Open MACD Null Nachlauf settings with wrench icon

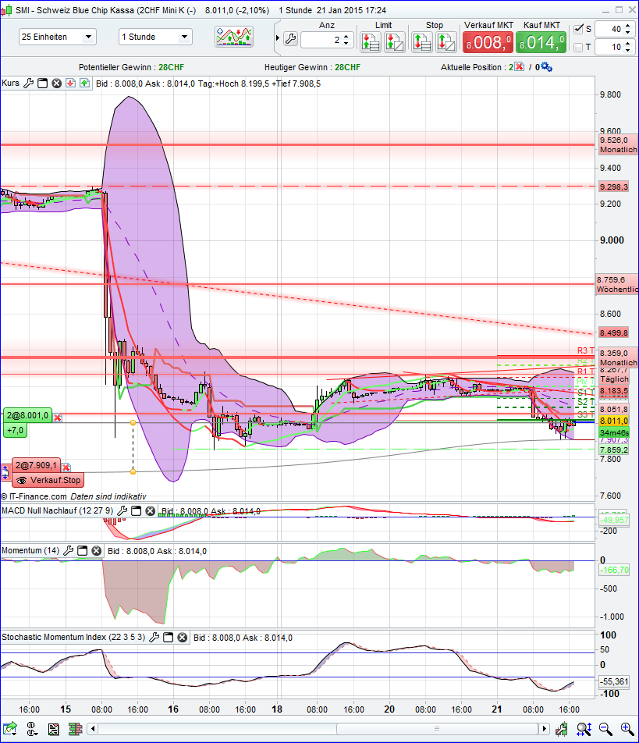[122, 511]
